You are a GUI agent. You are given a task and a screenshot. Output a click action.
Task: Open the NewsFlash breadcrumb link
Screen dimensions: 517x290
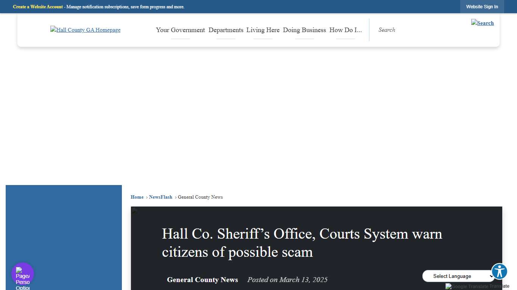point(160,197)
